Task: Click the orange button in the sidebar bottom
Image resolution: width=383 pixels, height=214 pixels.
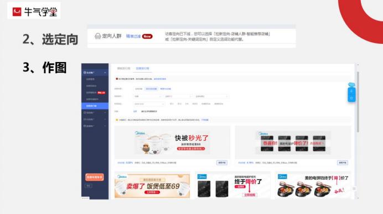Action: click(x=95, y=177)
